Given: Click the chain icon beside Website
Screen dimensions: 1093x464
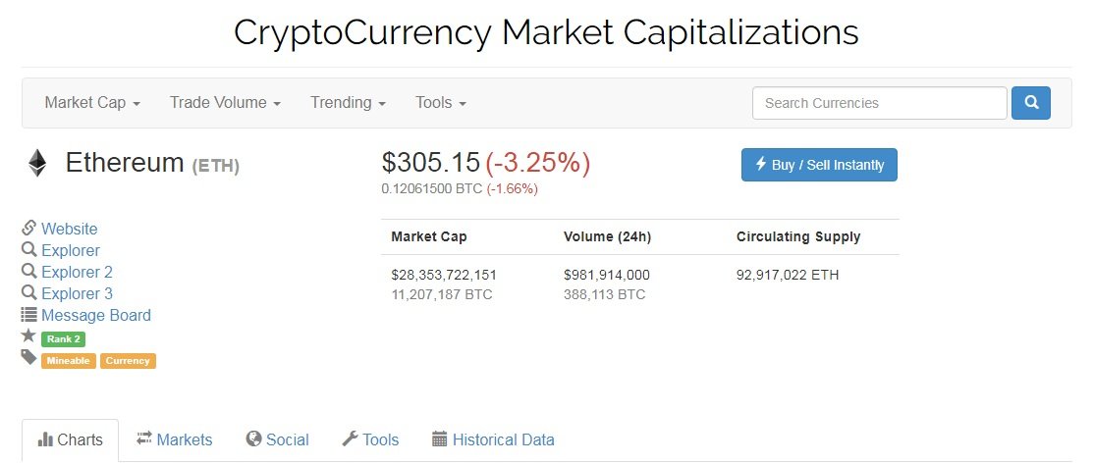Looking at the screenshot, I should coord(28,228).
